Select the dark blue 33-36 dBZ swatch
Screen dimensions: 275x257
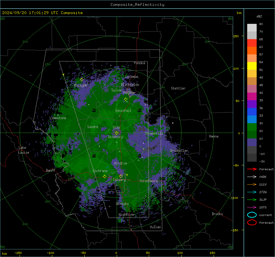pyautogui.click(x=252, y=112)
